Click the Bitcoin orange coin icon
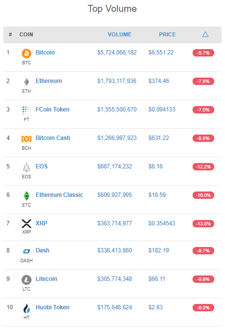 pos(27,54)
